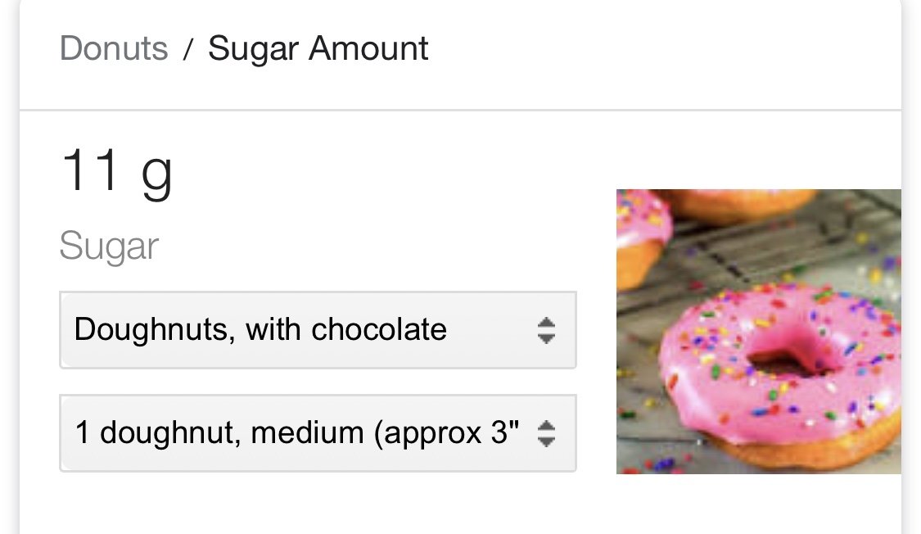Image resolution: width=921 pixels, height=534 pixels.
Task: Click the down arrow of the serving size selector
Action: (x=546, y=441)
